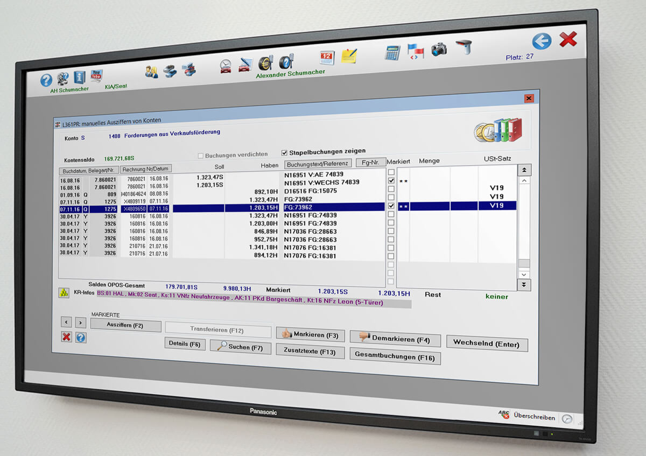
Task: Select the barcode scanner icon
Action: tap(464, 47)
